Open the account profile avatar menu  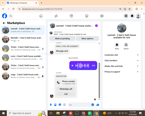[x=138, y=16]
